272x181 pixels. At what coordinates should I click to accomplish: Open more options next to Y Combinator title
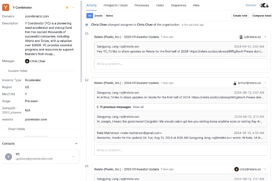click(x=73, y=7)
